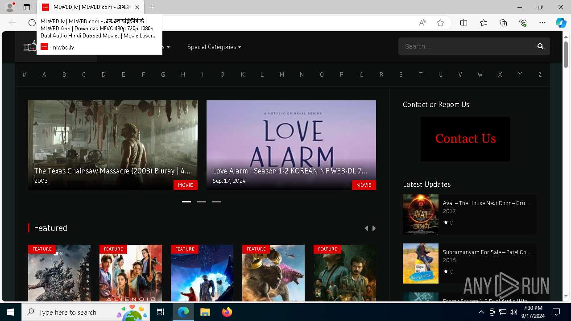Go to next Featured items arrow

click(374, 228)
